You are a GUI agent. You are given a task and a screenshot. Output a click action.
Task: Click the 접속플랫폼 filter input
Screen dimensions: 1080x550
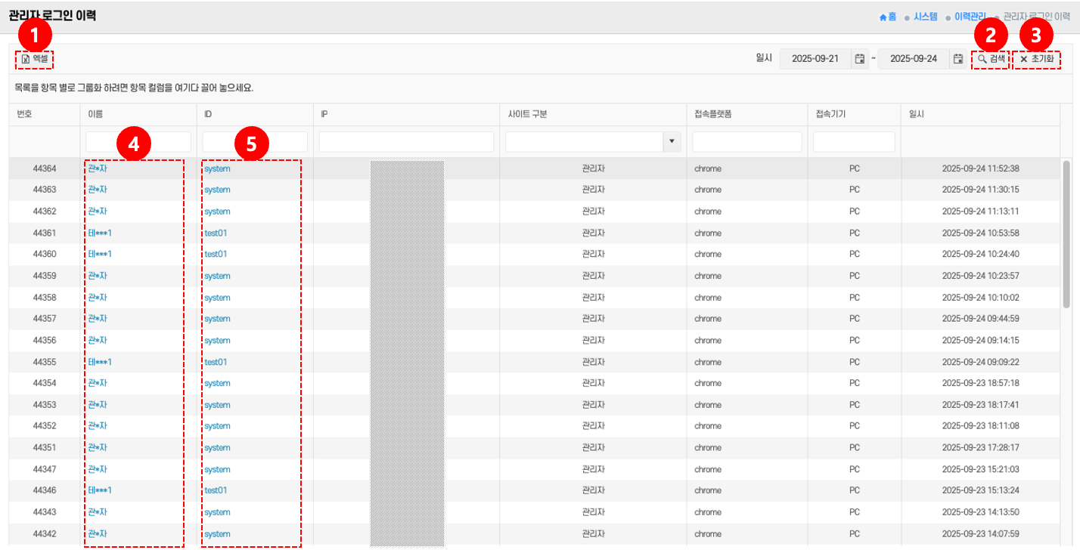point(746,141)
